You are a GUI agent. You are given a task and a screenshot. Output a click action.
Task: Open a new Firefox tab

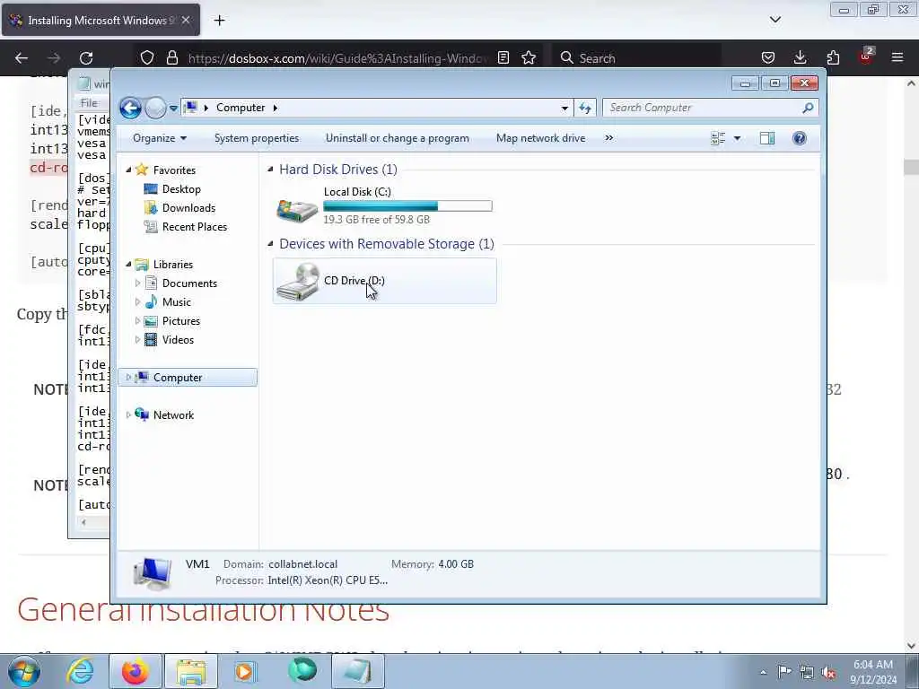coord(219,21)
